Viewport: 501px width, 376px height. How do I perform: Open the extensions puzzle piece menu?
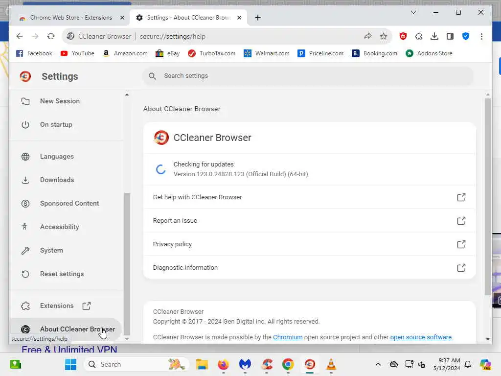pos(419,36)
